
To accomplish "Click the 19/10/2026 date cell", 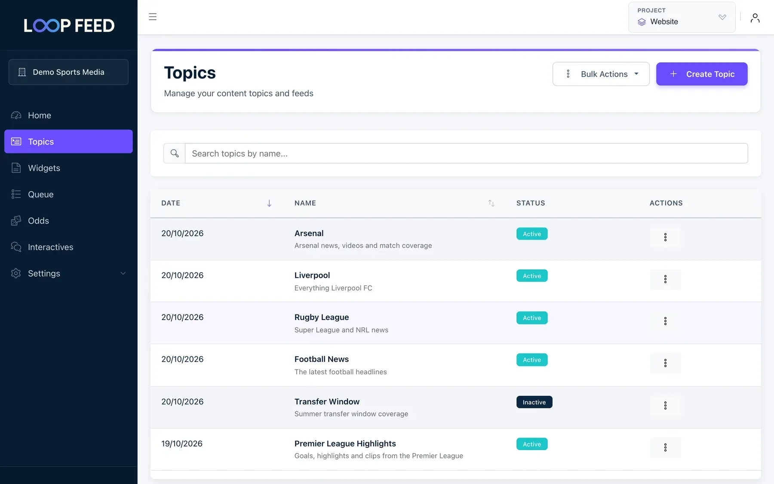I will click(x=182, y=444).
